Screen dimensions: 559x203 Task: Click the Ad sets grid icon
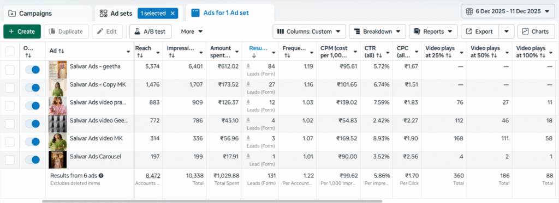point(103,14)
